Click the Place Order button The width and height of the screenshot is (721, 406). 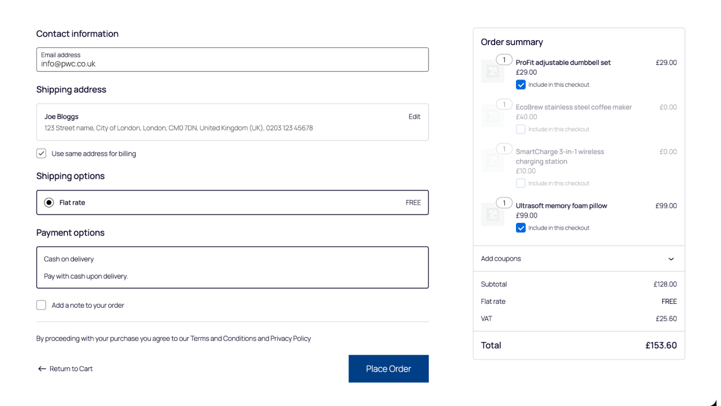click(x=388, y=368)
